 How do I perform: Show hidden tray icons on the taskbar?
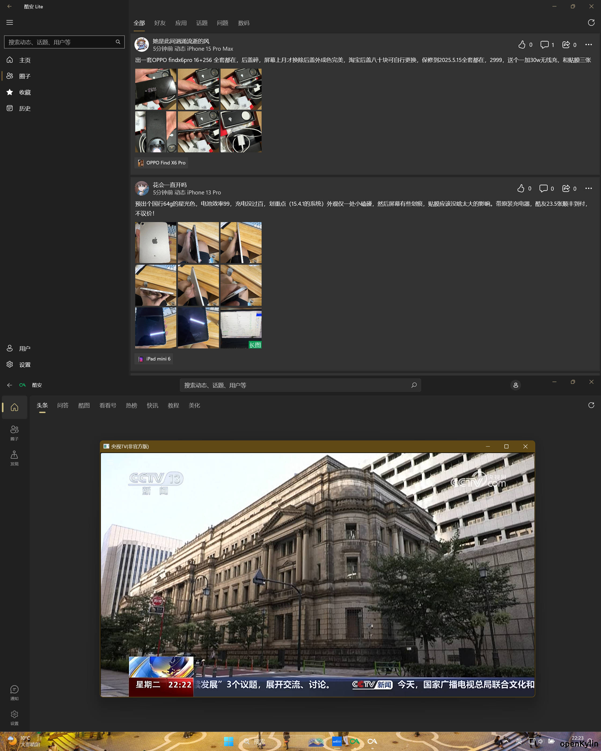(x=506, y=741)
